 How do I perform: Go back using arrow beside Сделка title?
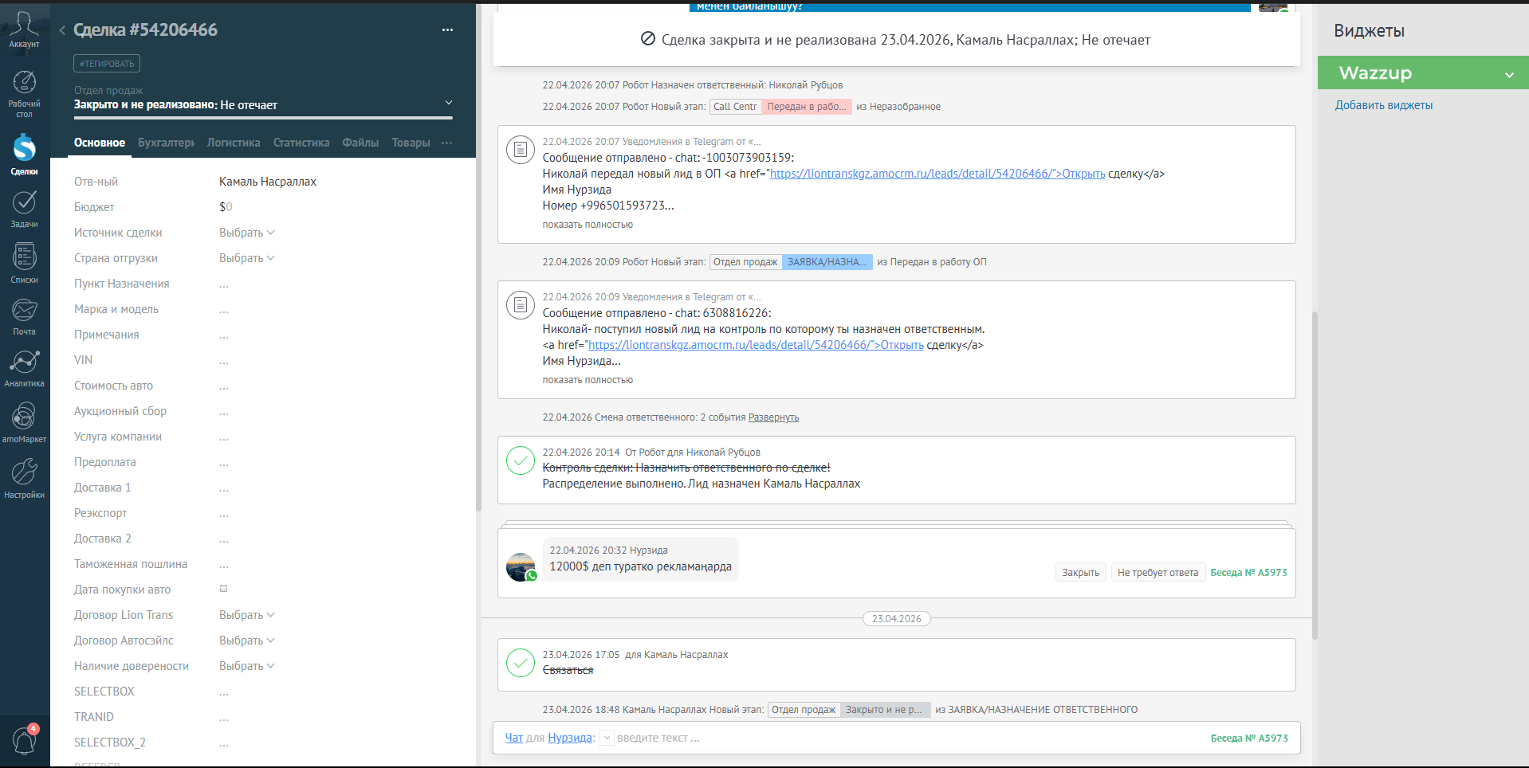point(62,30)
